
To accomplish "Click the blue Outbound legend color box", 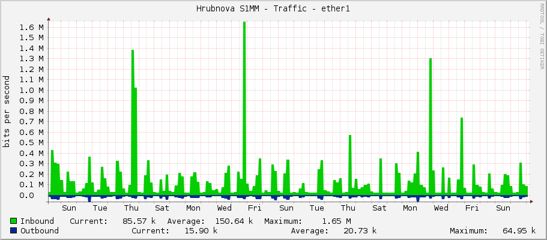I will point(14,230).
